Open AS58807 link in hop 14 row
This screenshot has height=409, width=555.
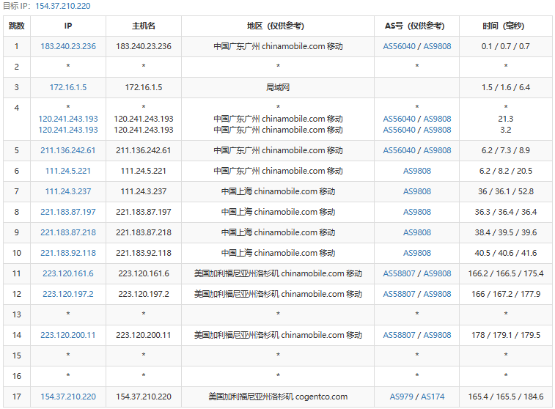[399, 335]
